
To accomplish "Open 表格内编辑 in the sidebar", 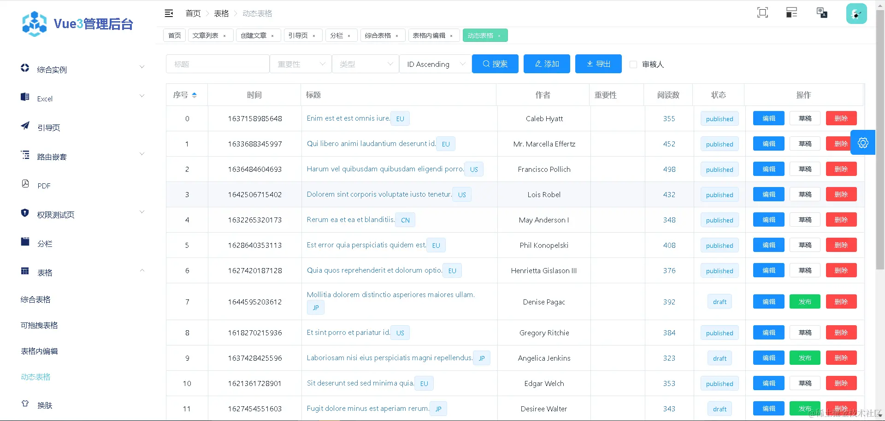I will coord(39,351).
